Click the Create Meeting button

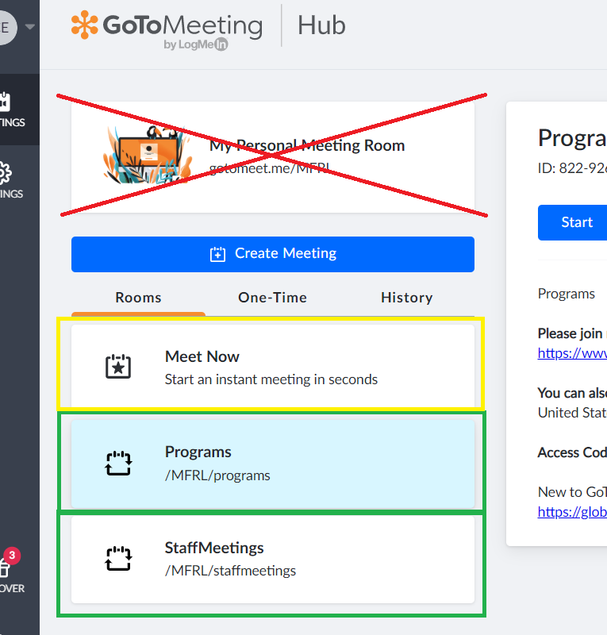click(273, 254)
